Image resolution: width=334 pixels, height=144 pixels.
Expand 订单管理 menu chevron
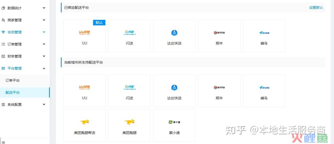point(44,44)
